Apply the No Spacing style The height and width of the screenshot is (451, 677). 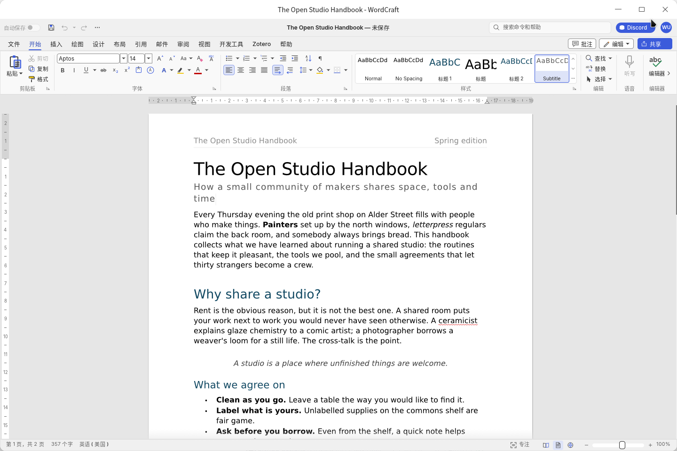[x=409, y=69]
